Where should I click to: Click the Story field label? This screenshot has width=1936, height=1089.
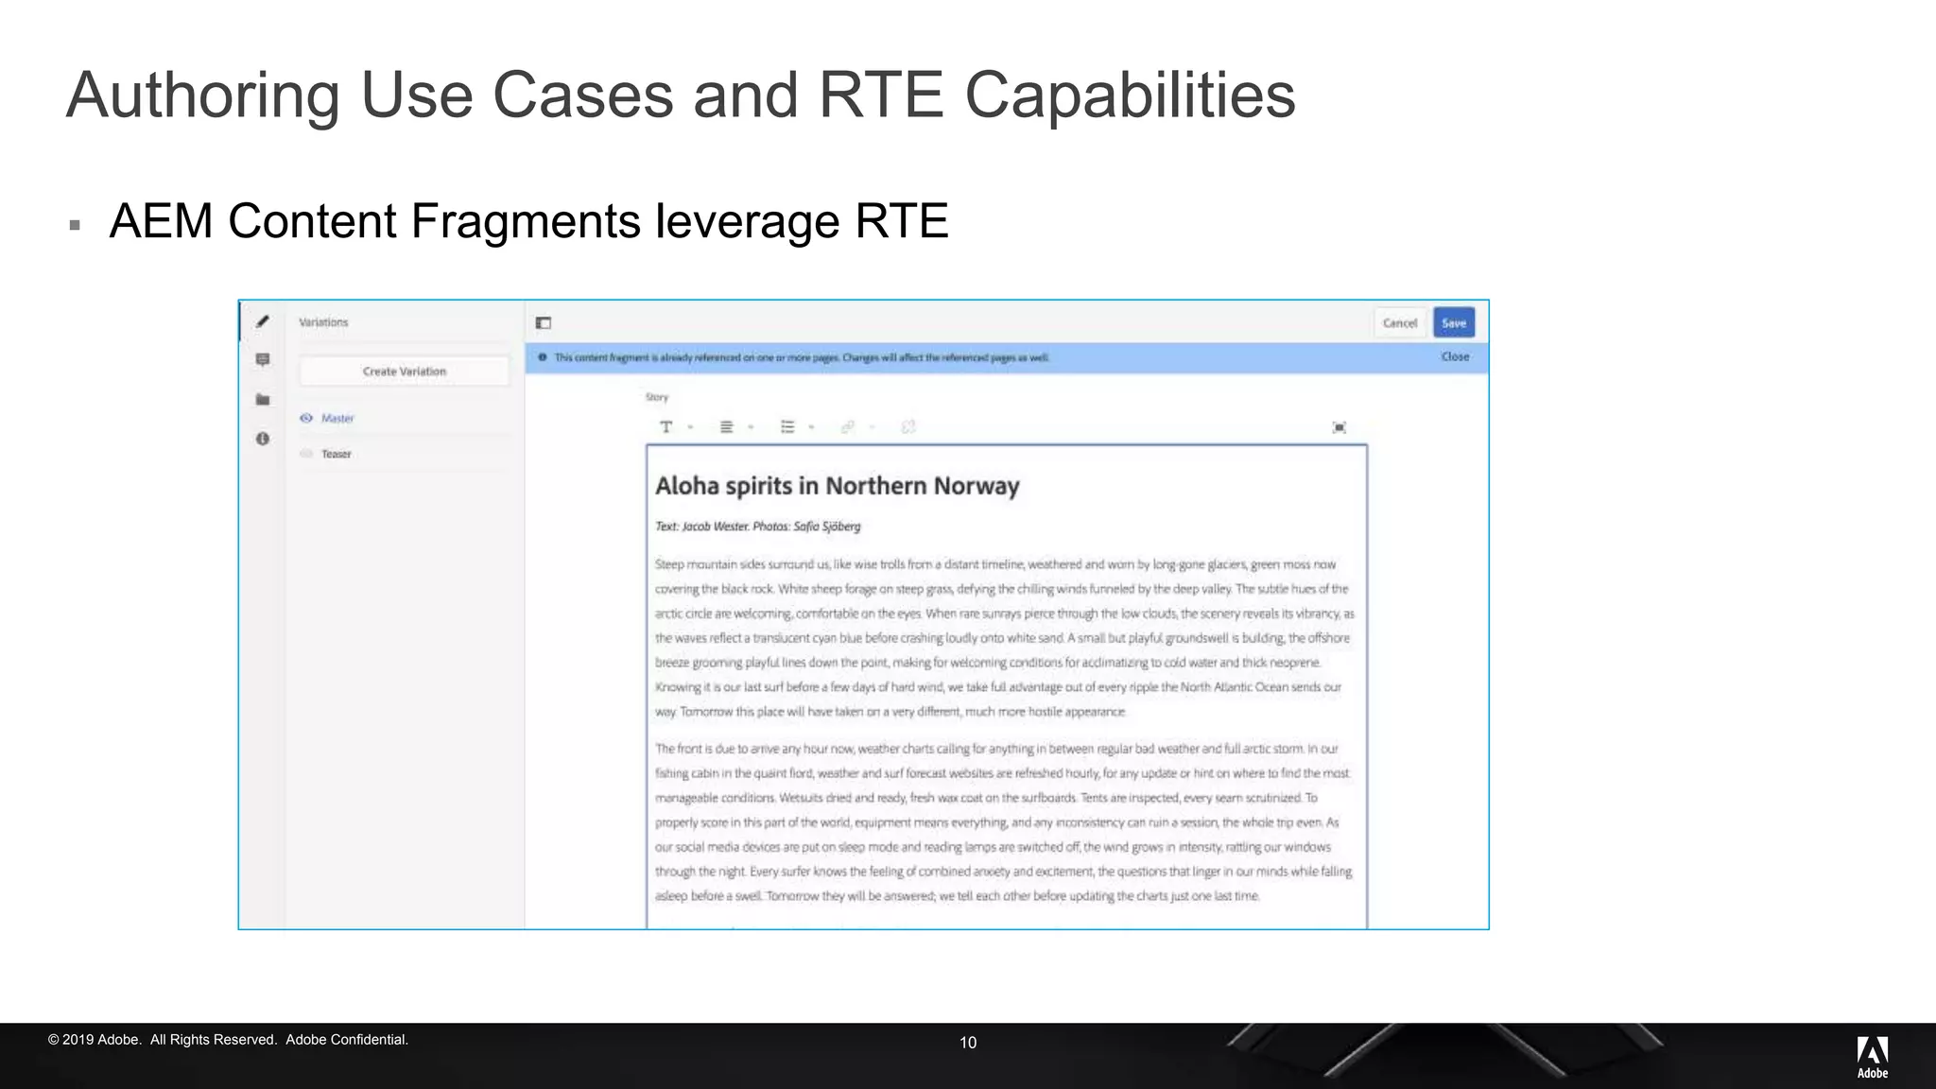click(x=657, y=397)
